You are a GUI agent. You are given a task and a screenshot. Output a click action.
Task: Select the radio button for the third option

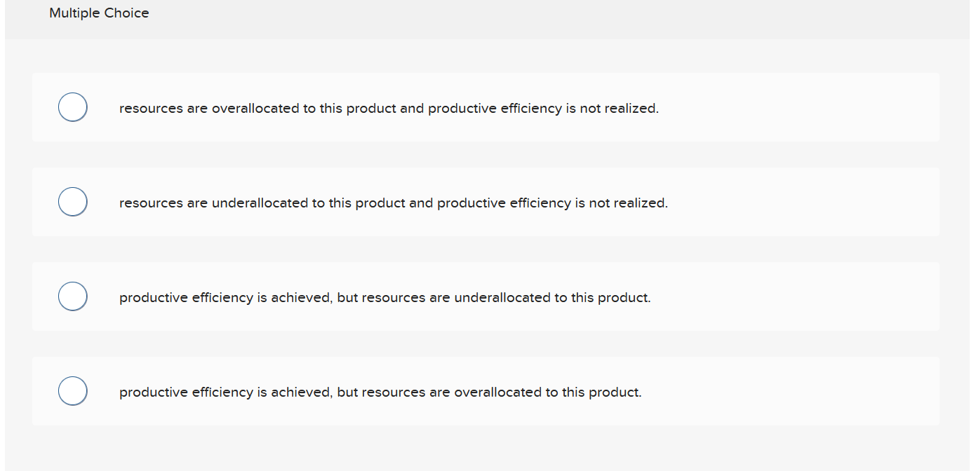(x=72, y=296)
